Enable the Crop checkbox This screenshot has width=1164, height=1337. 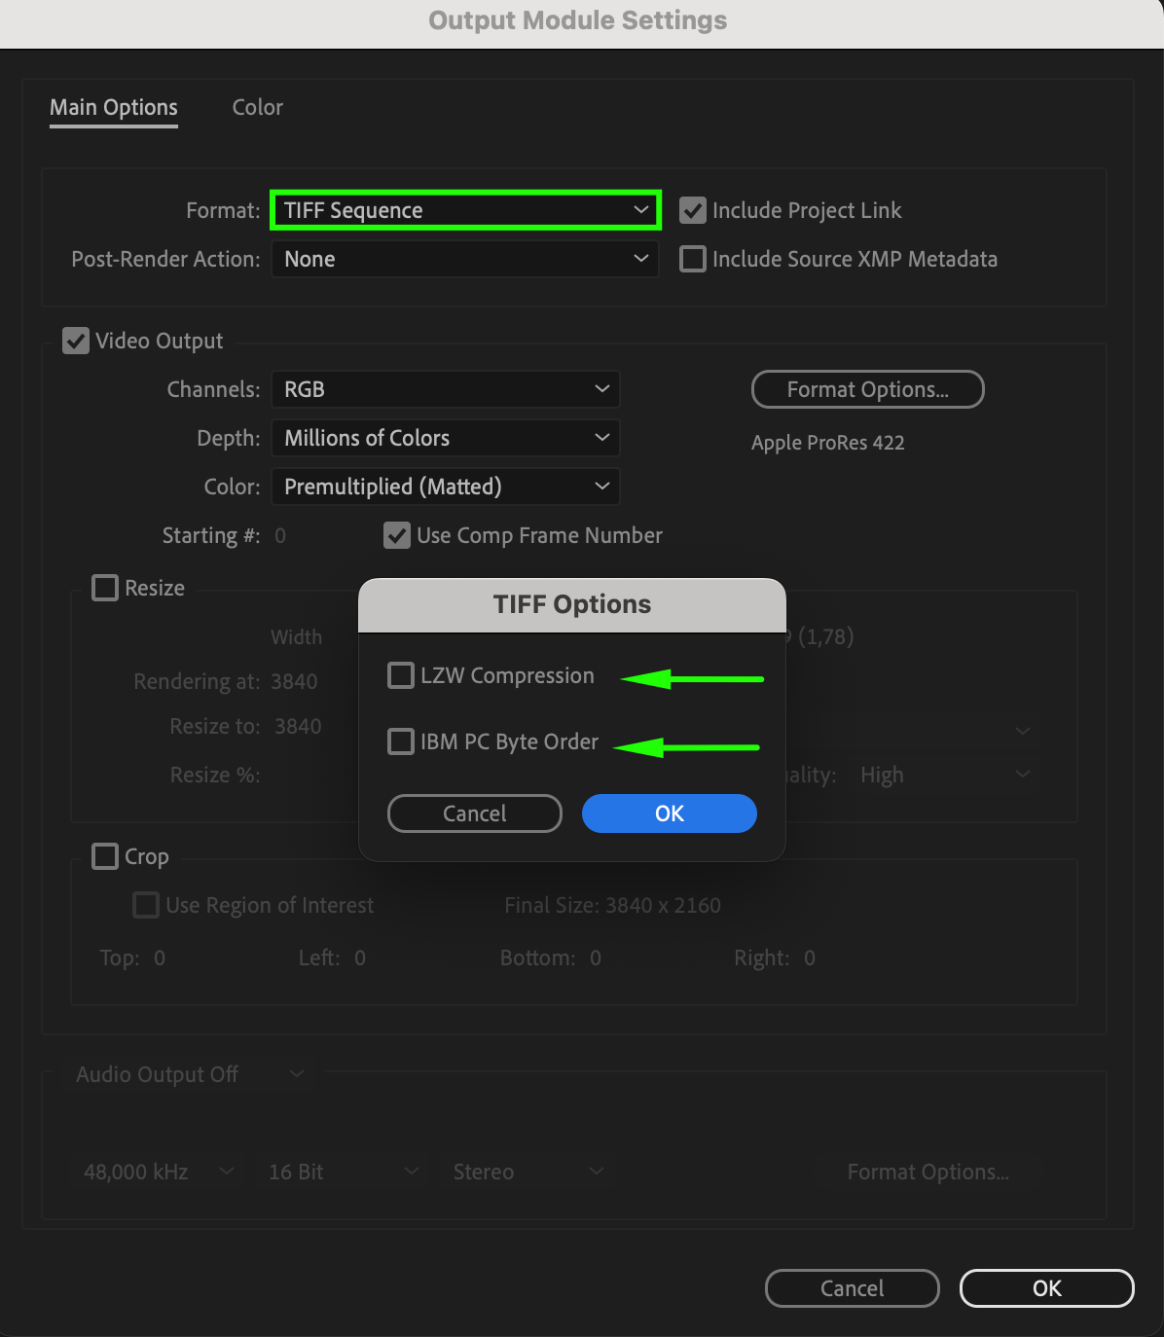[x=105, y=856]
